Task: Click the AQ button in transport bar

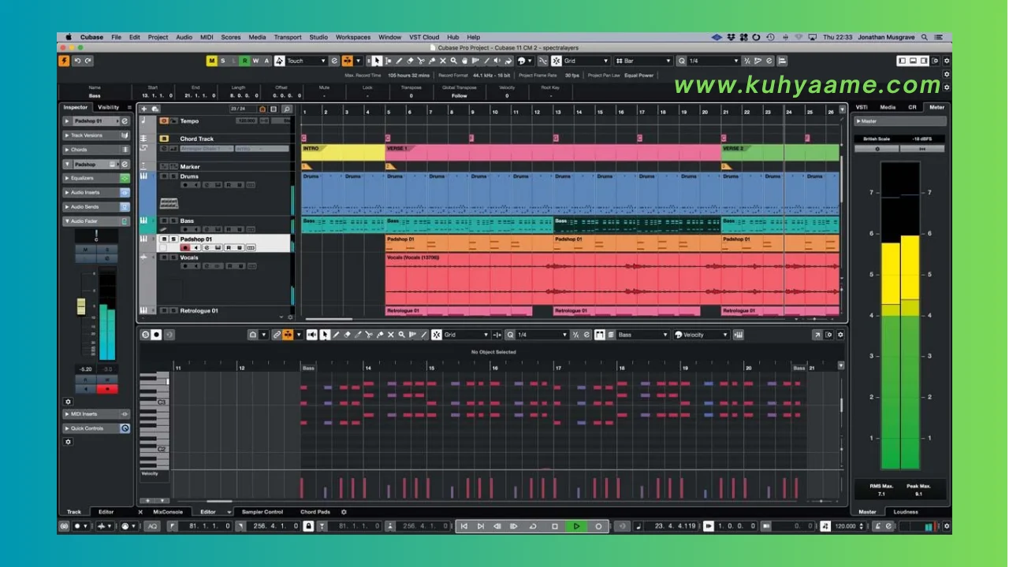Action: point(152,526)
